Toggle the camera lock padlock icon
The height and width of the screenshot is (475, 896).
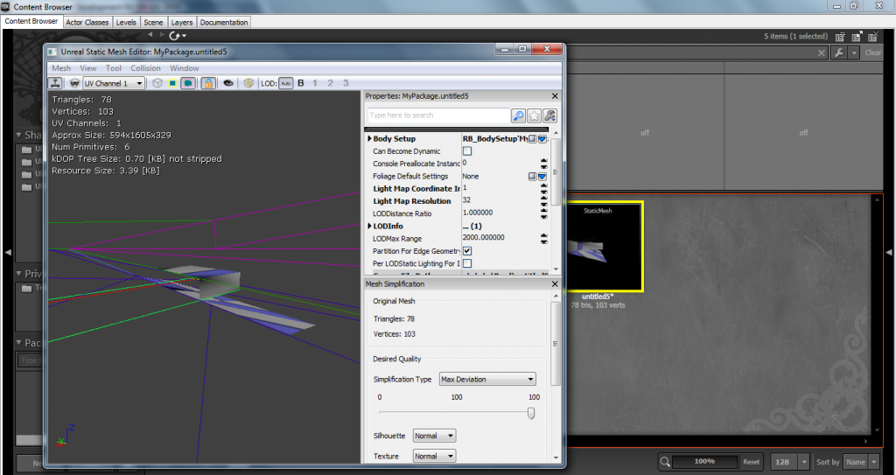tap(208, 83)
